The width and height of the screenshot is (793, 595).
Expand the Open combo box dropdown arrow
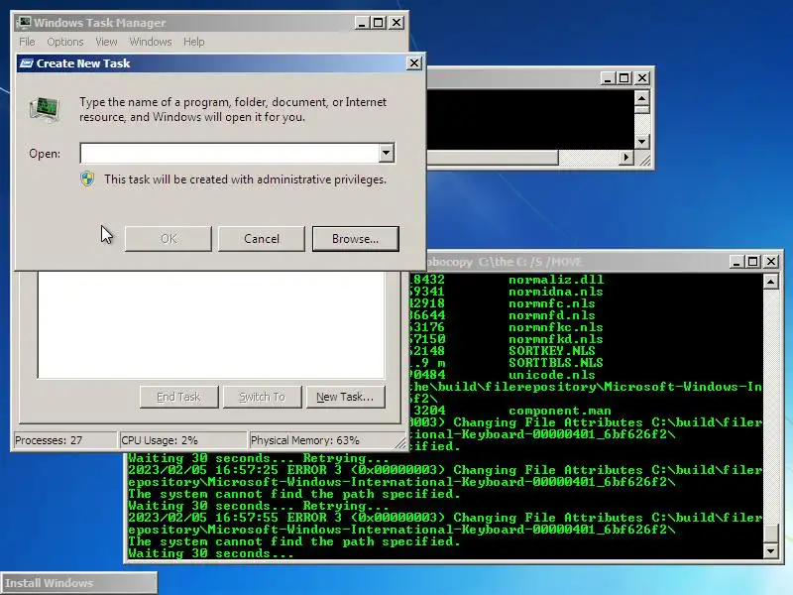click(x=387, y=153)
